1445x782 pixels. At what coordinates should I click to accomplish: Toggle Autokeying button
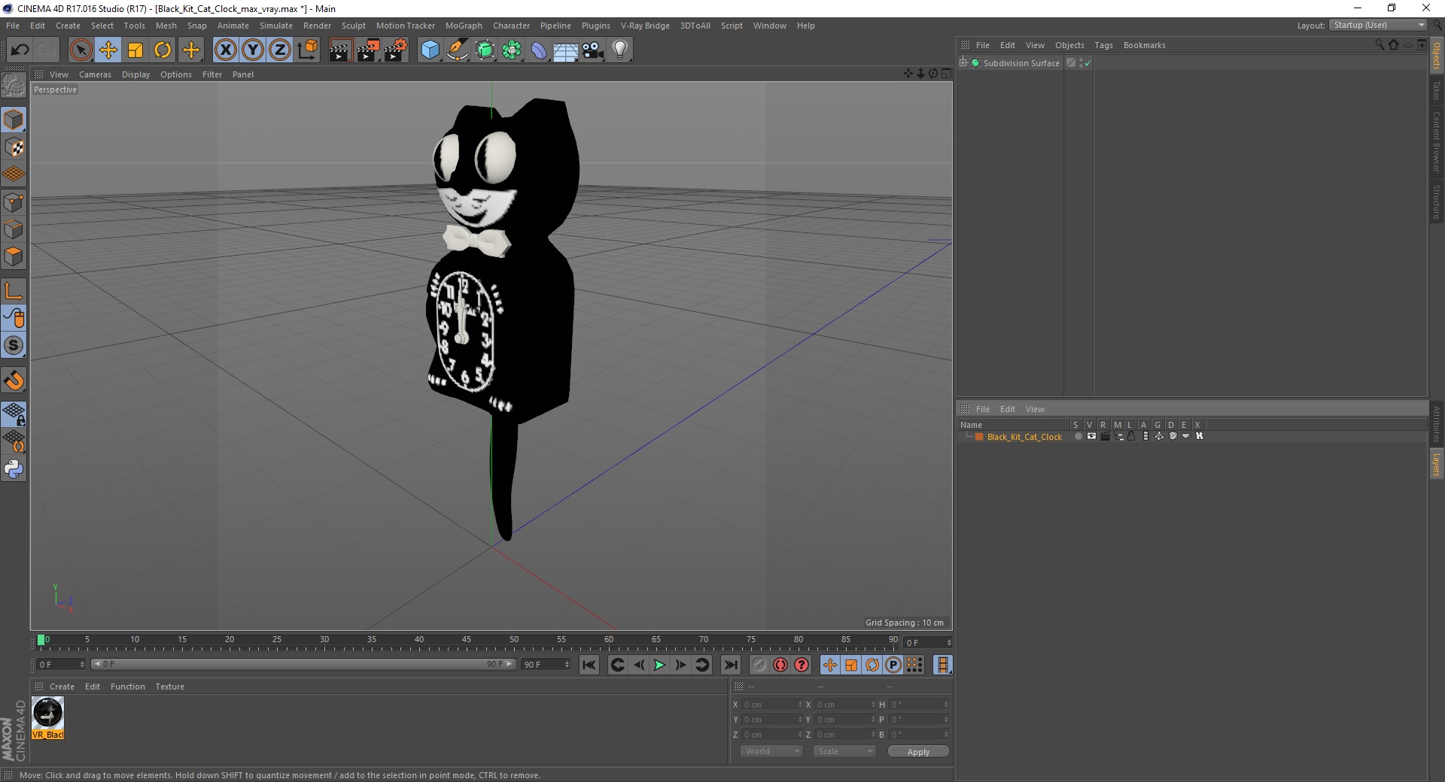tap(780, 665)
